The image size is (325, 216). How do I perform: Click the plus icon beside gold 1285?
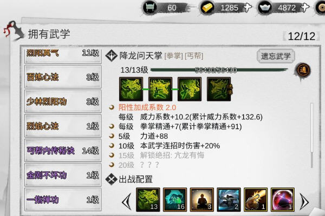click(x=248, y=8)
